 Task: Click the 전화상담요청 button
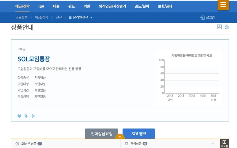coord(102,133)
